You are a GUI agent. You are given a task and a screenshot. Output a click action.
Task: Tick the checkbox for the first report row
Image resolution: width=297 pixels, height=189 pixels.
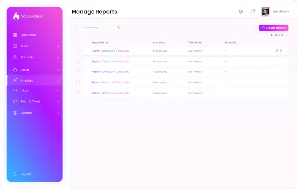78,51
